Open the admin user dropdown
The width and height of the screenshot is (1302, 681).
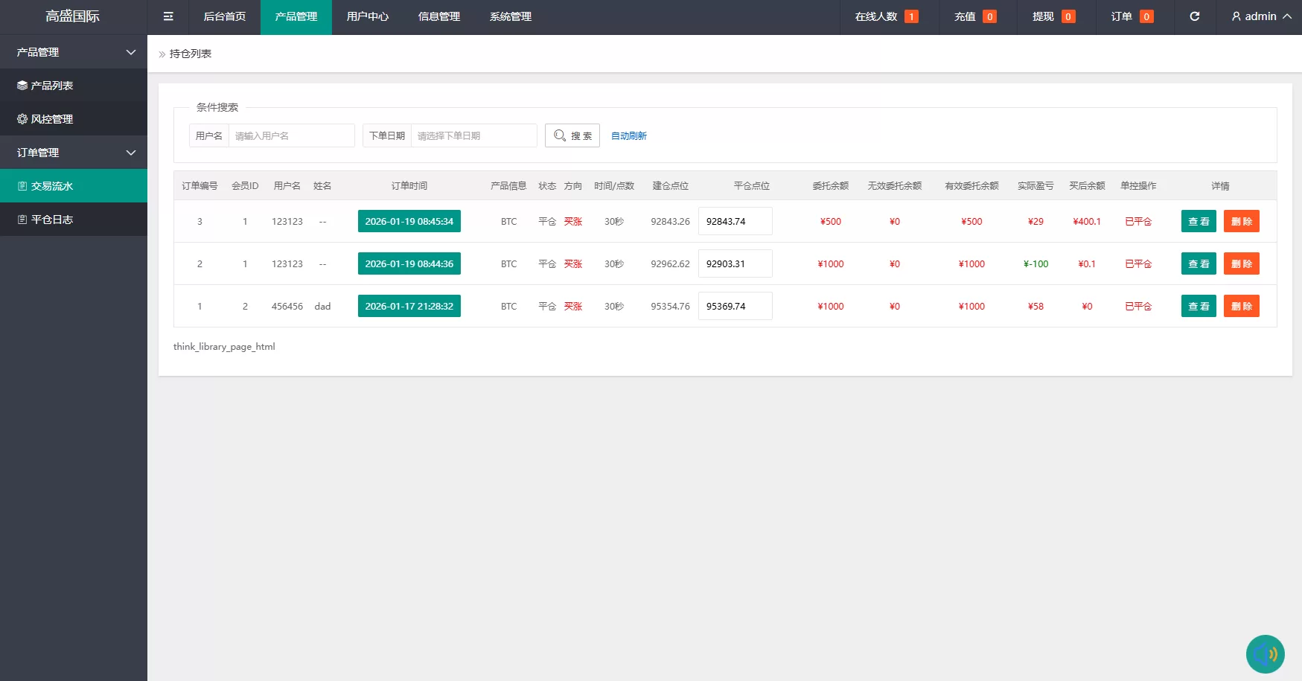[x=1260, y=16]
